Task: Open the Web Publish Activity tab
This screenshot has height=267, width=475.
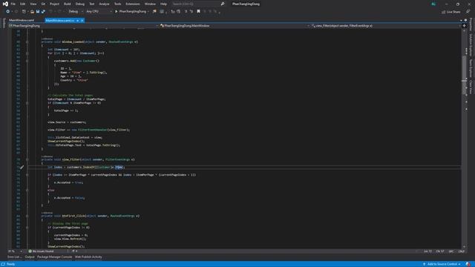Action: tap(88, 257)
